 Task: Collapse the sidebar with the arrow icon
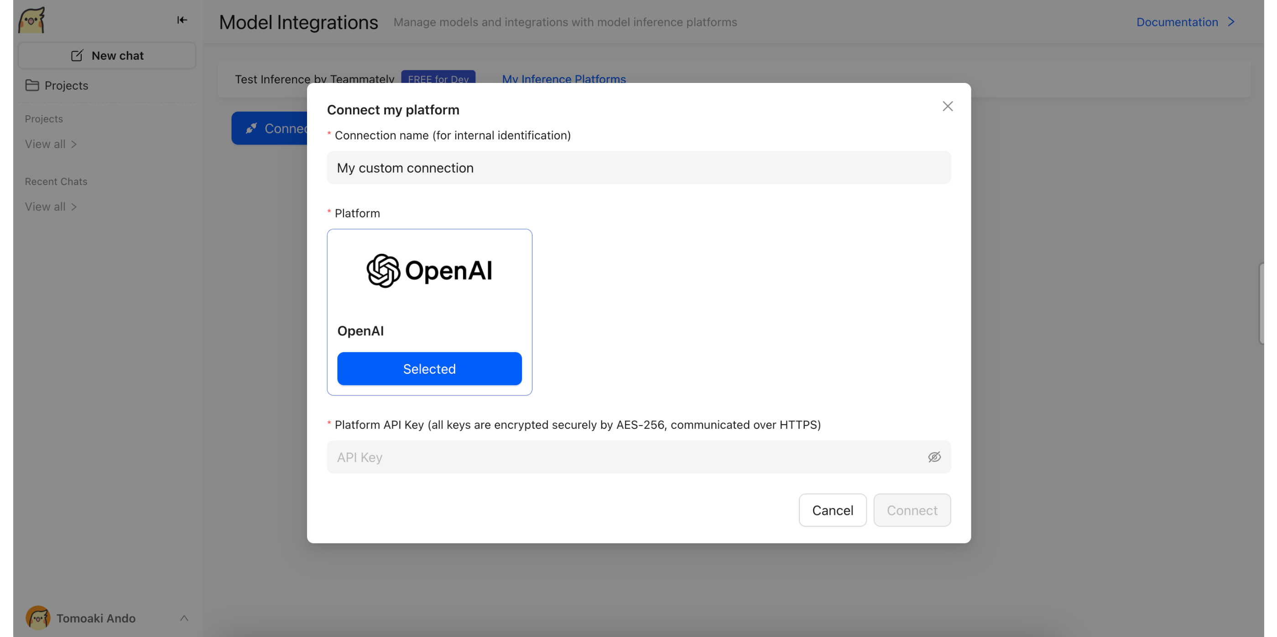tap(182, 21)
